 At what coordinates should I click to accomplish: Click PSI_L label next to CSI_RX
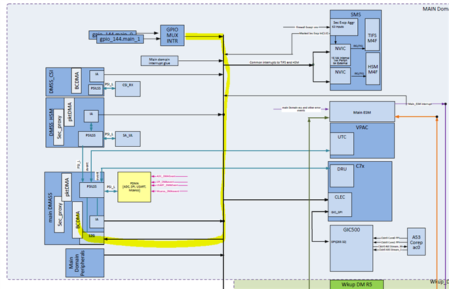point(109,84)
